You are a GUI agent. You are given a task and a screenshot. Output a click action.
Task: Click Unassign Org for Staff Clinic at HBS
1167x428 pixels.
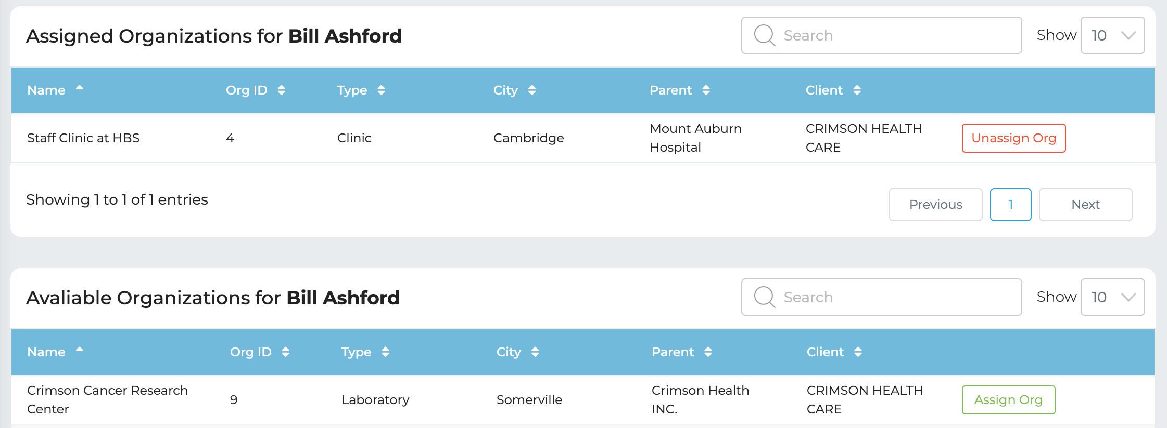pos(1013,138)
